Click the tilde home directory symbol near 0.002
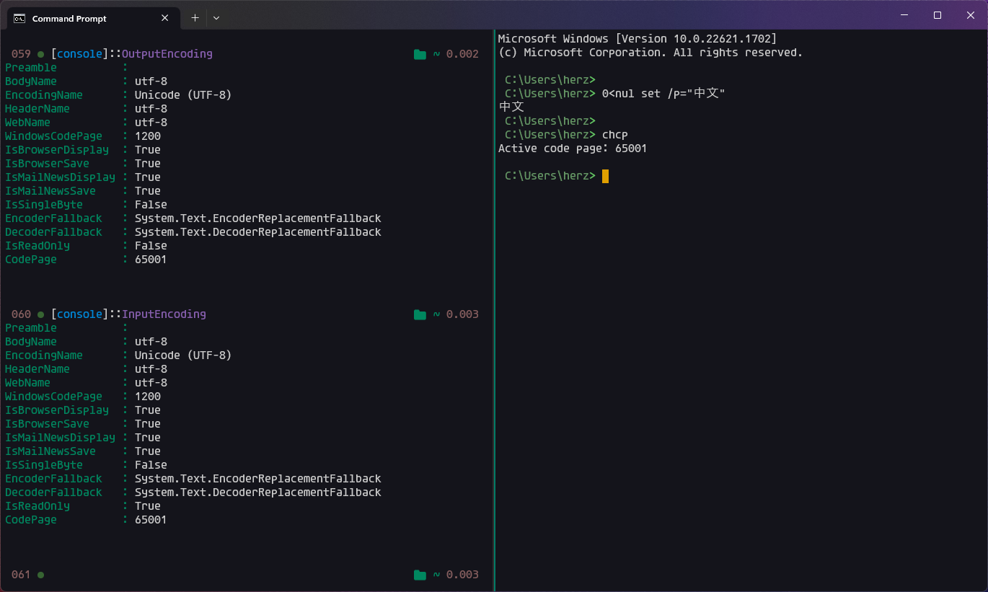The image size is (988, 592). (x=436, y=53)
